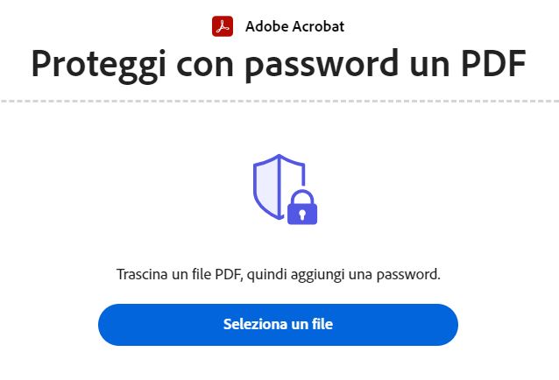Screen dimensions: 559x380
Task: Click the dashed divider line under the heading
Action: (x=279, y=102)
